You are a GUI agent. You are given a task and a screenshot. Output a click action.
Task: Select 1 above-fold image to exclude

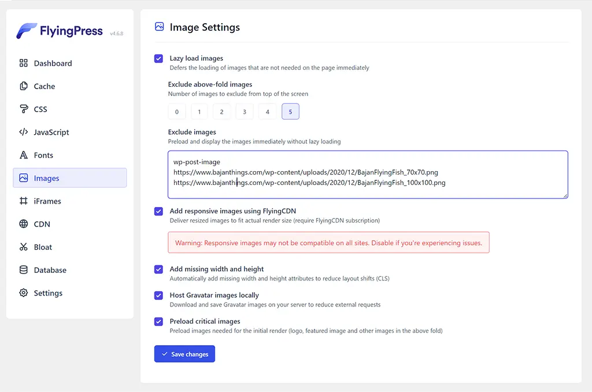point(199,112)
